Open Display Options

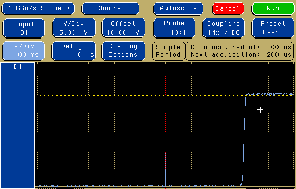pyautogui.click(x=123, y=51)
